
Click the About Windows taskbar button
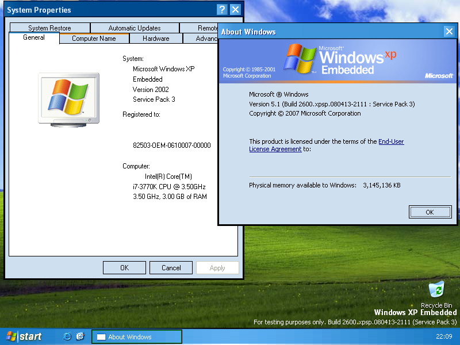(x=137, y=336)
